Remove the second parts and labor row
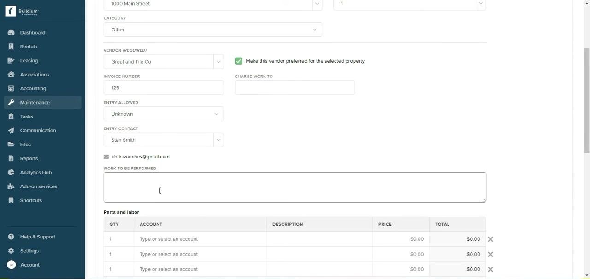 click(490, 254)
